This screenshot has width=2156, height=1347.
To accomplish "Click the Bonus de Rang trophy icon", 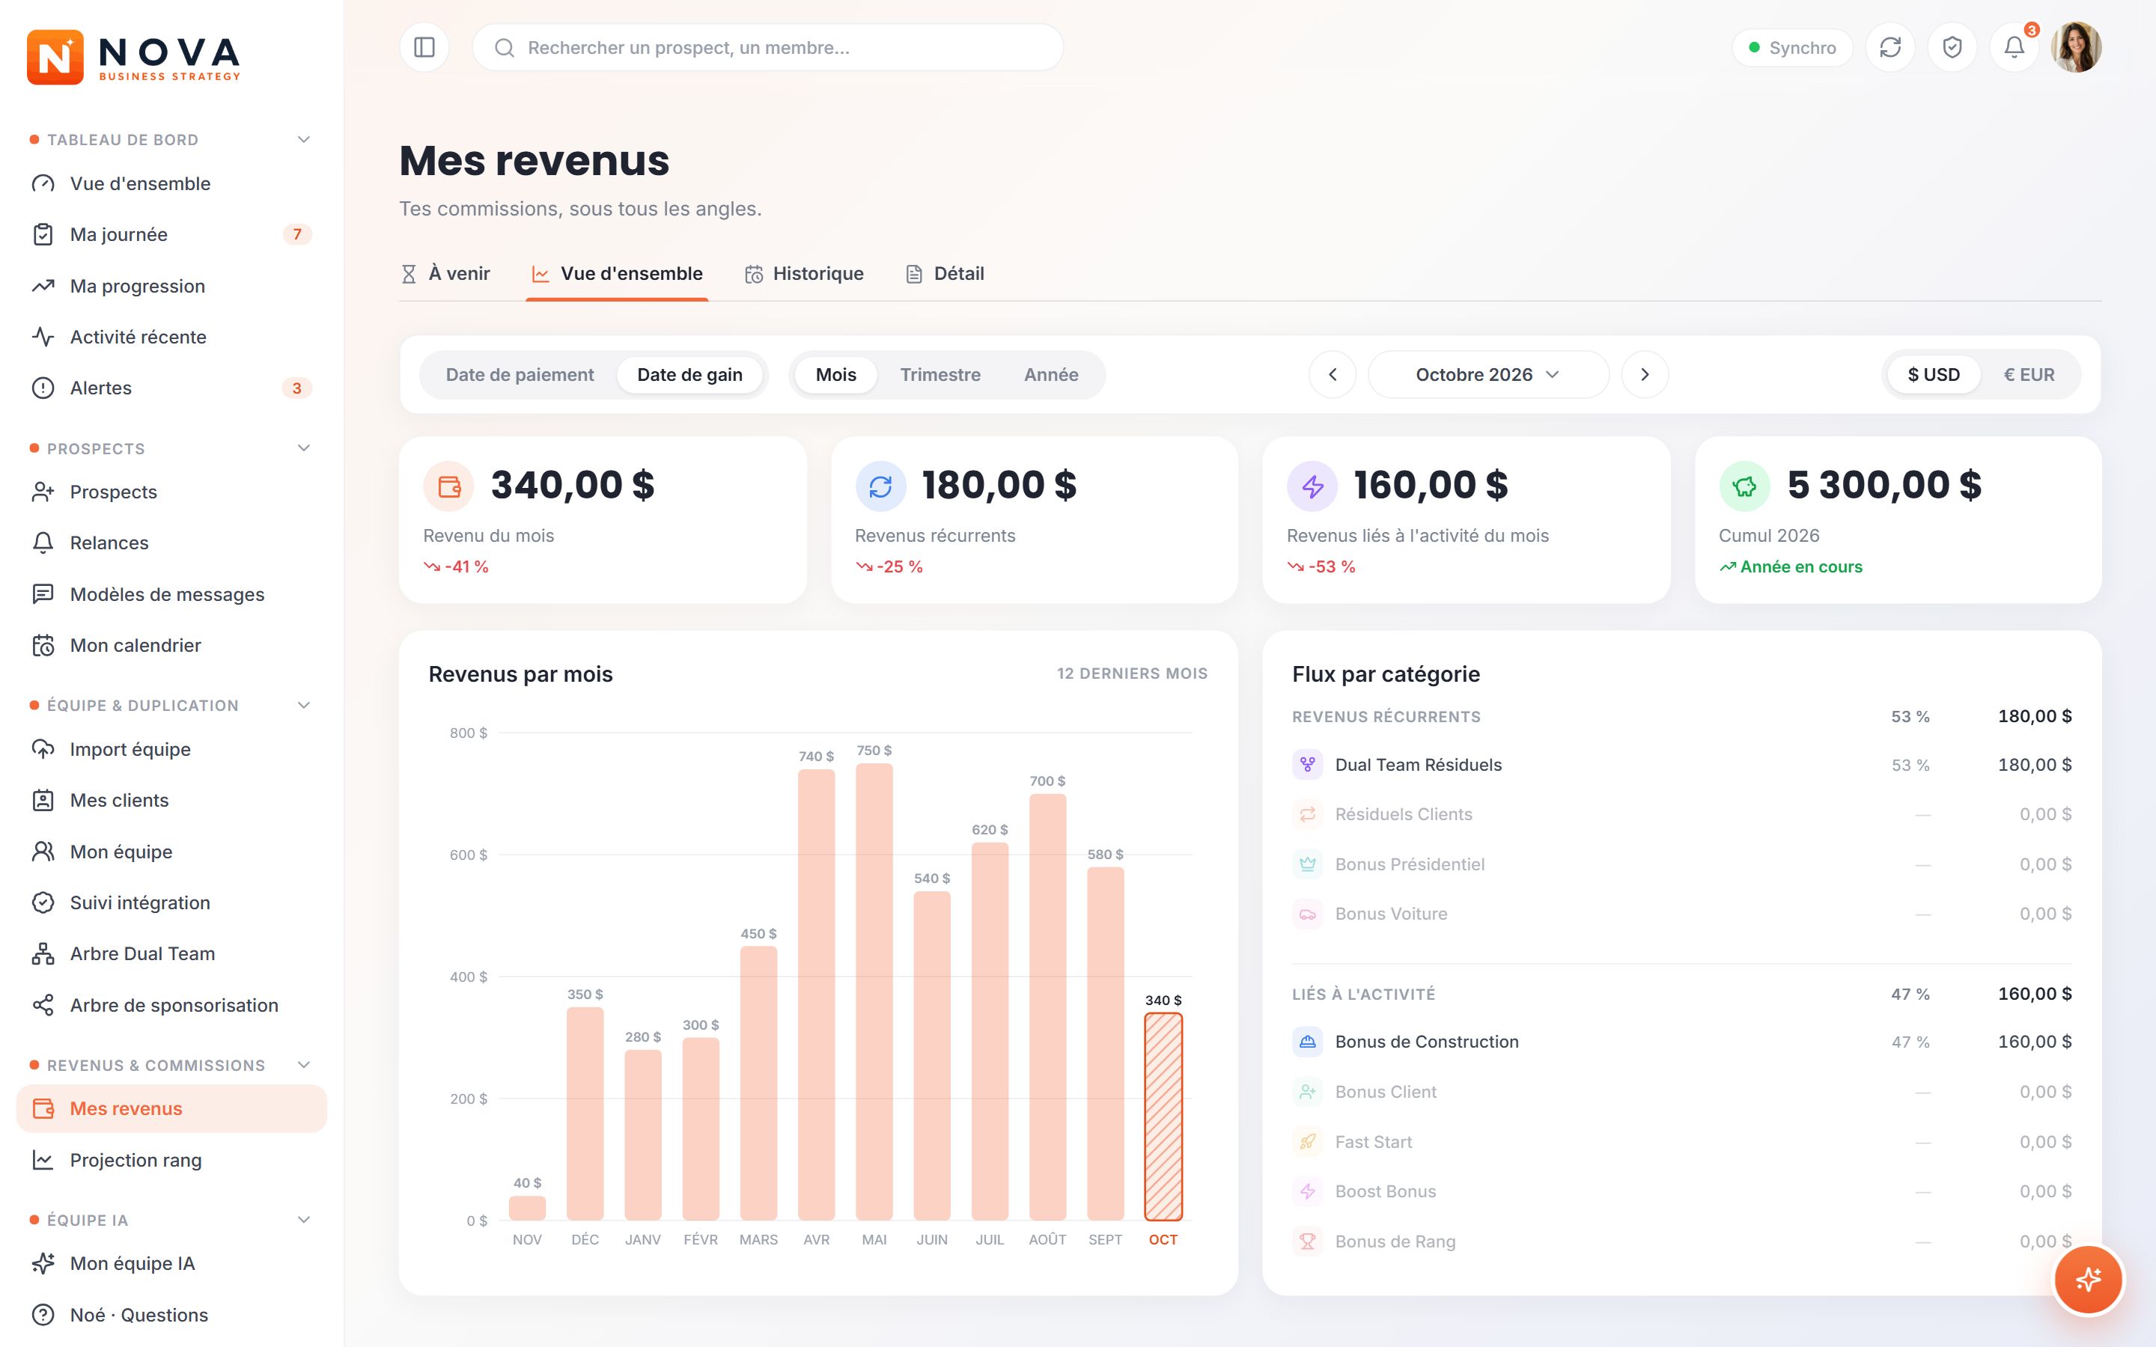I will [1307, 1241].
